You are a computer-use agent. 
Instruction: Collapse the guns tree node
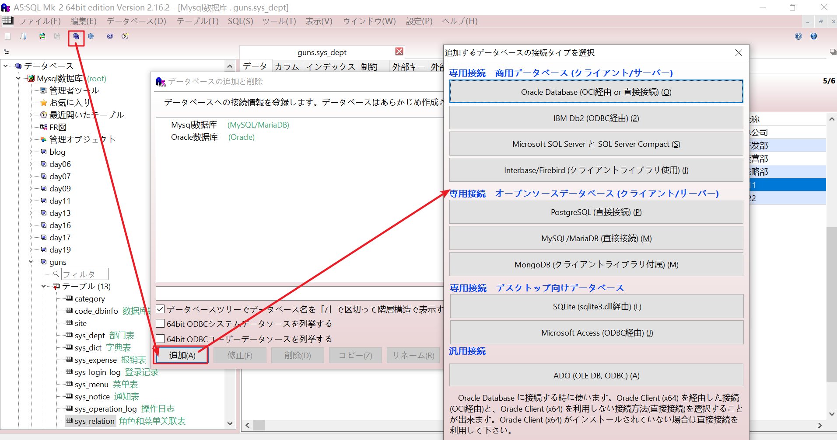pyautogui.click(x=30, y=262)
